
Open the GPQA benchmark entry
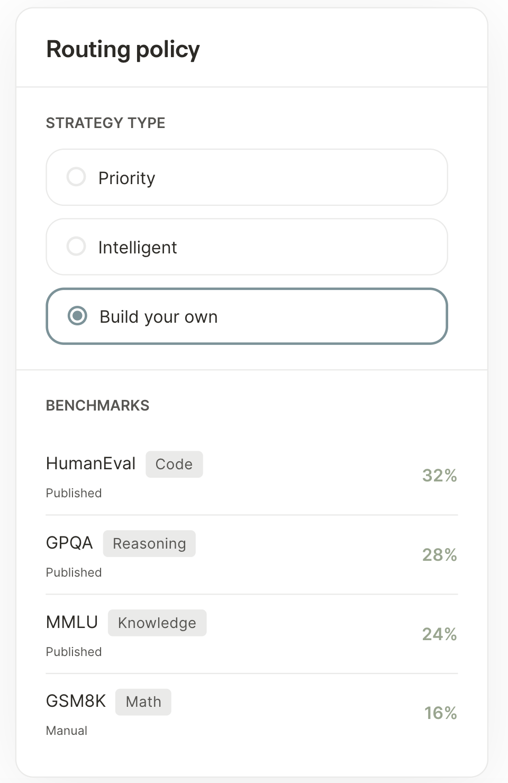(252, 555)
